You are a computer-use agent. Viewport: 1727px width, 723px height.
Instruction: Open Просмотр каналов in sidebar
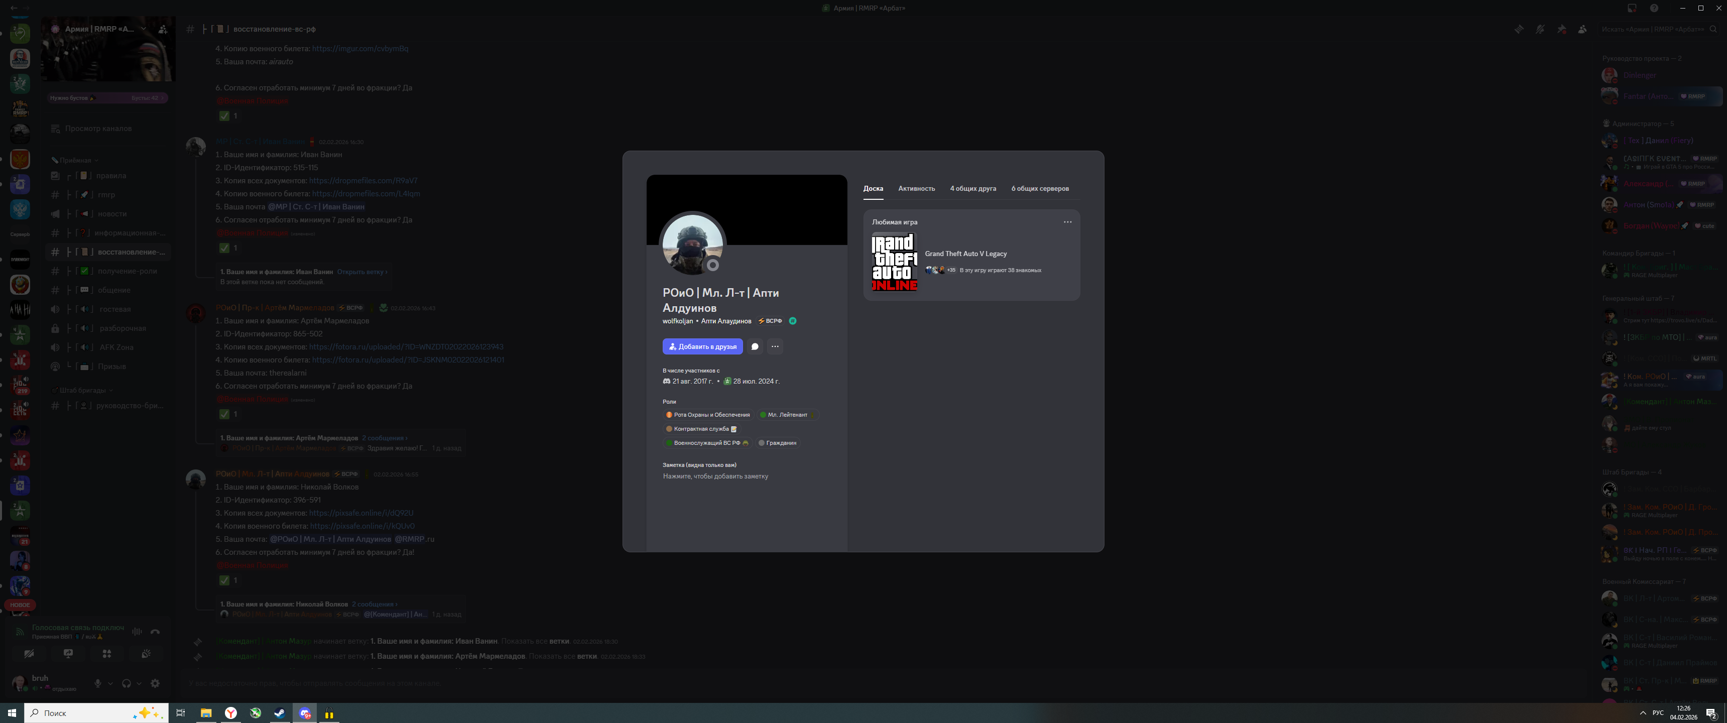click(x=98, y=129)
